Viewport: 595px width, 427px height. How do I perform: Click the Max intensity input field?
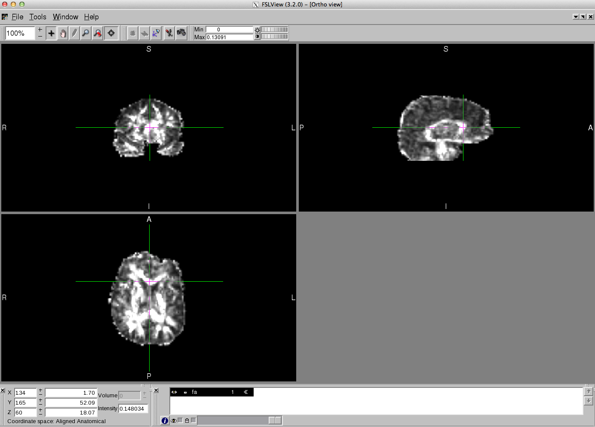[229, 37]
